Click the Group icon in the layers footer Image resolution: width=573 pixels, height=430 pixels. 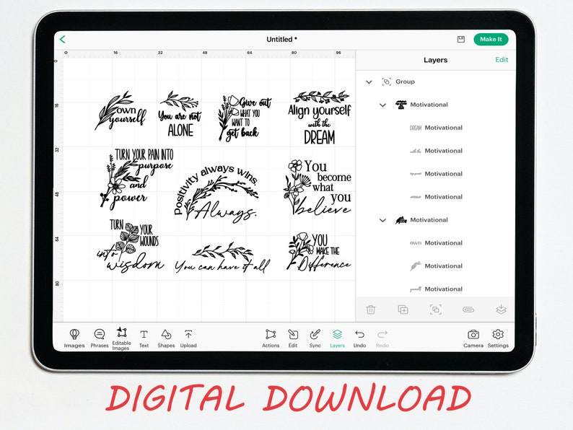[436, 310]
